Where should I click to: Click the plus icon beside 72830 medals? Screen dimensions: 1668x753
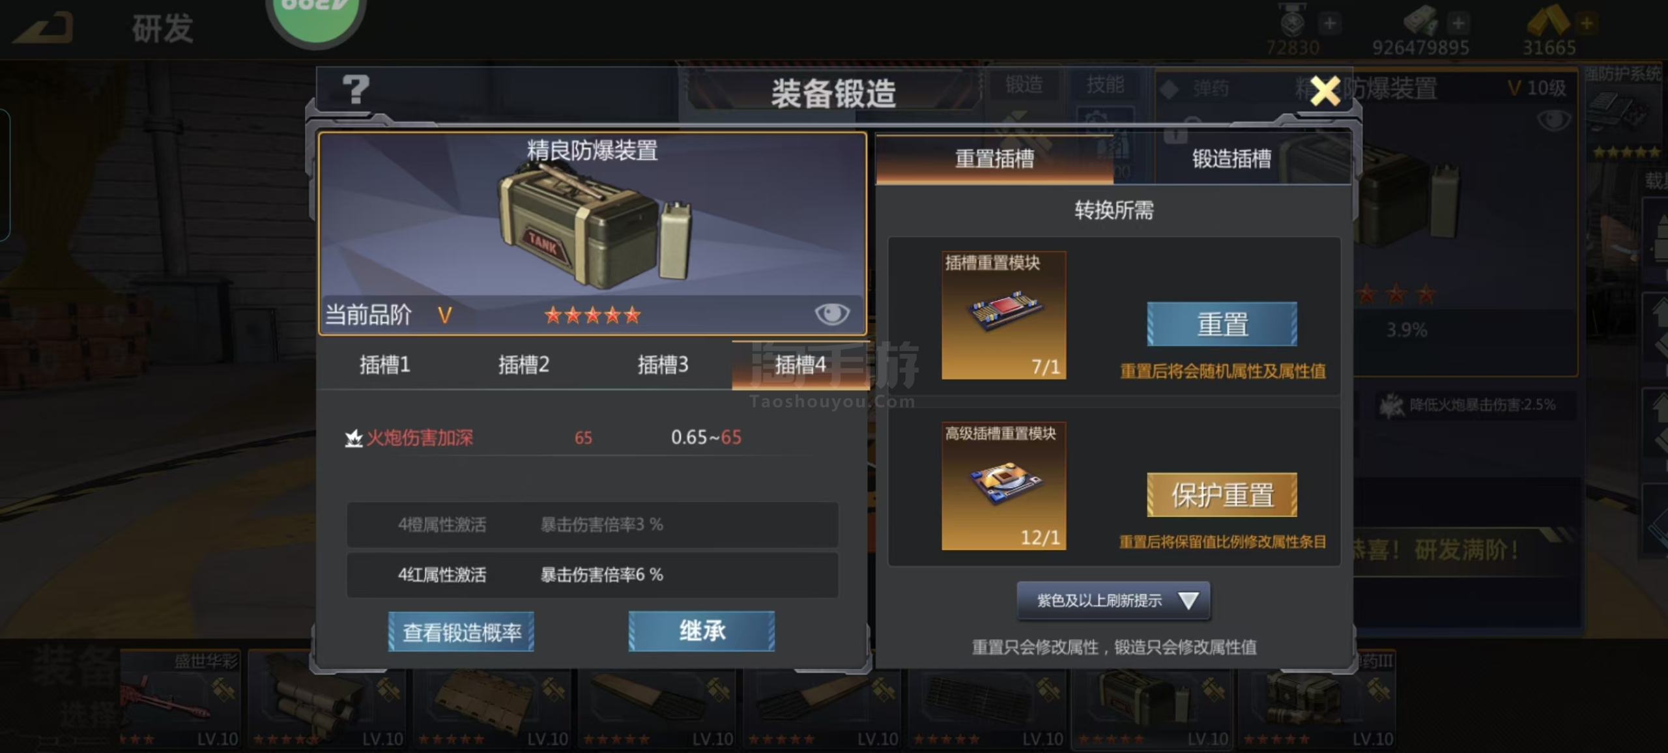point(1329,23)
